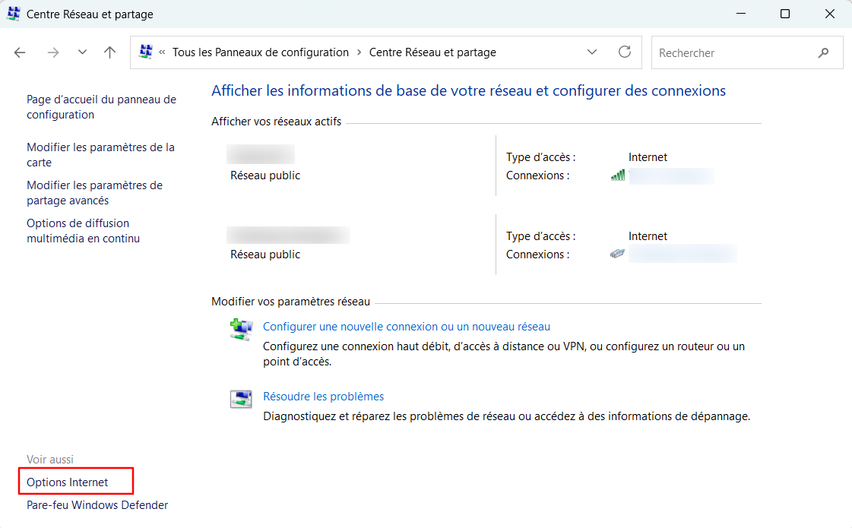
Task: Open Pare-feu Windows Defender
Action: pyautogui.click(x=97, y=504)
